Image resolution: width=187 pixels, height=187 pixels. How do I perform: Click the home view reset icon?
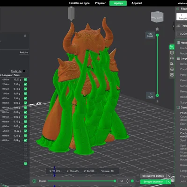coord(157,29)
